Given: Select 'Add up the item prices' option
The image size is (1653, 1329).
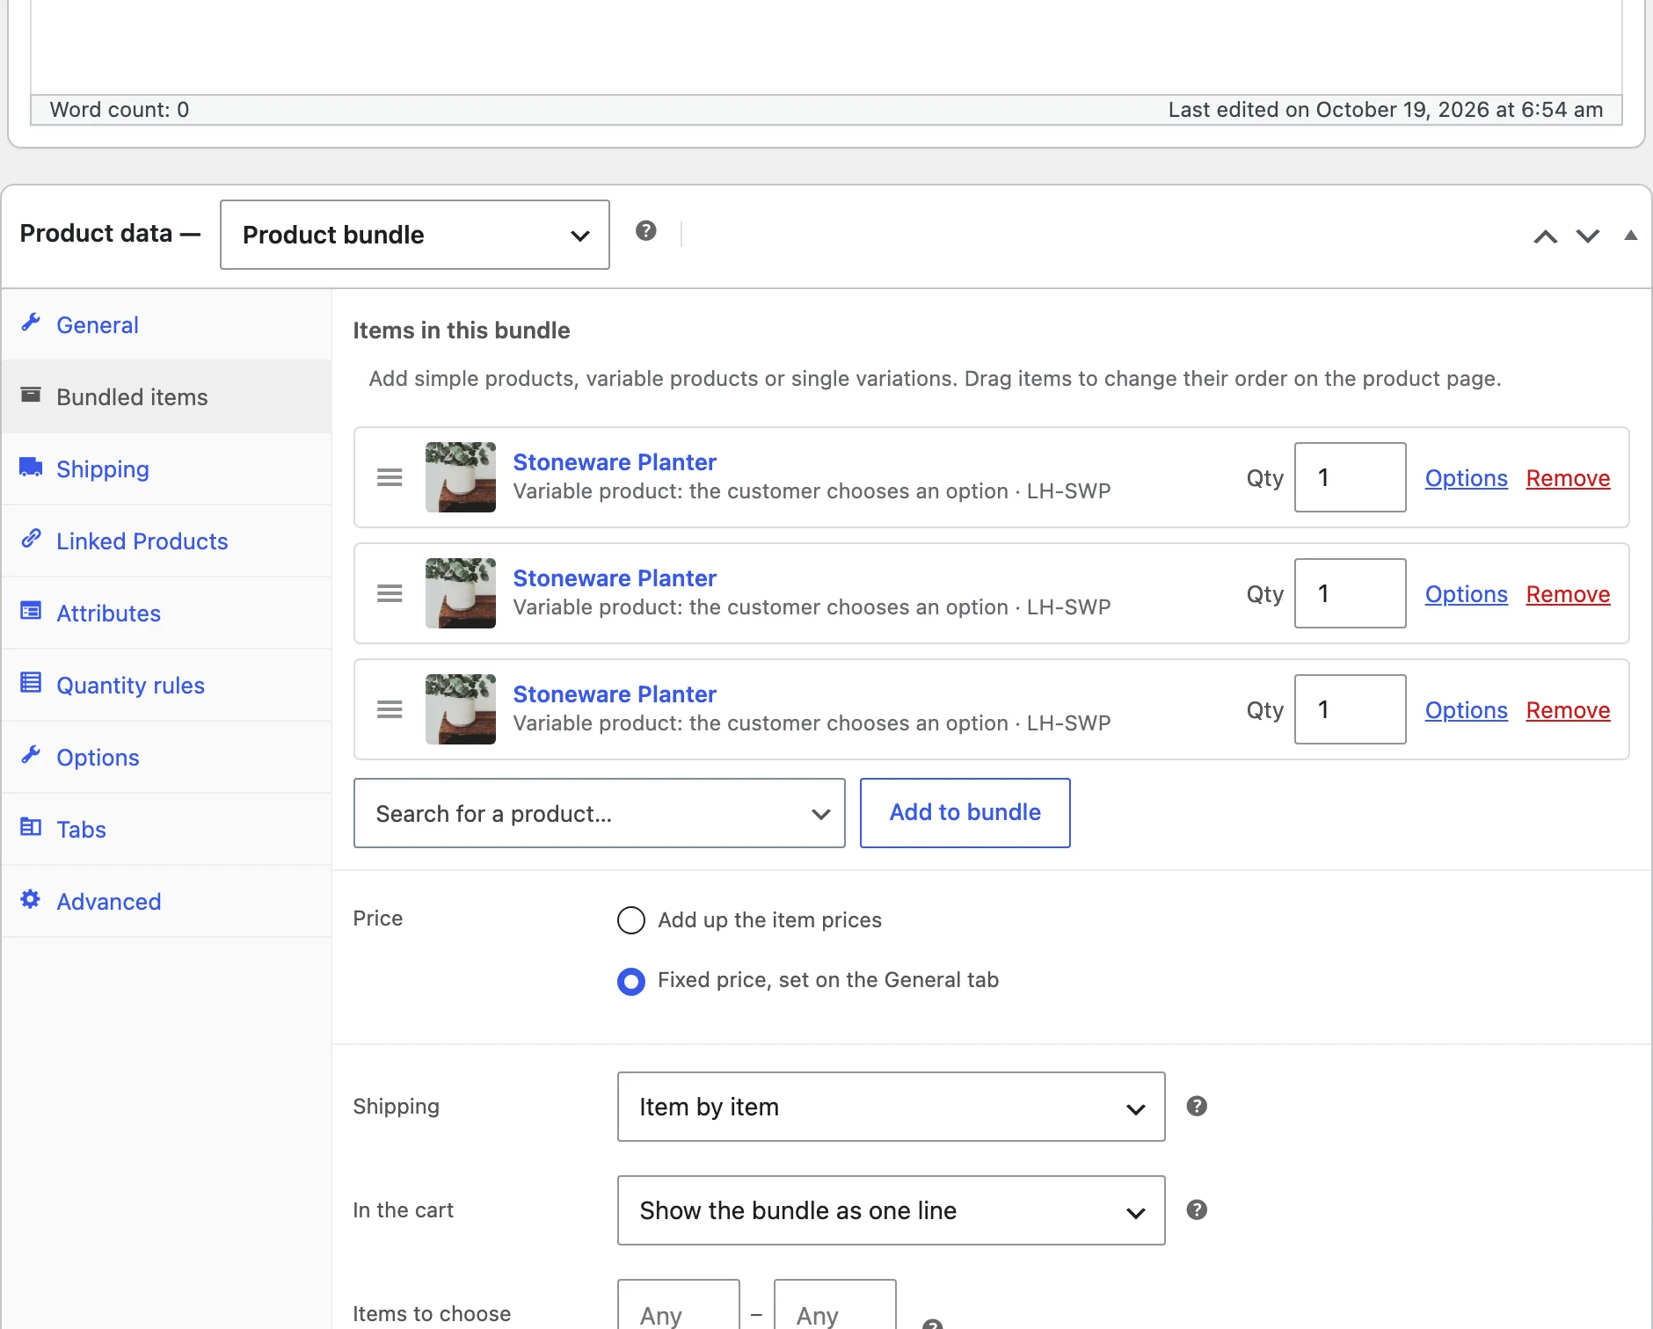Looking at the screenshot, I should (631, 920).
